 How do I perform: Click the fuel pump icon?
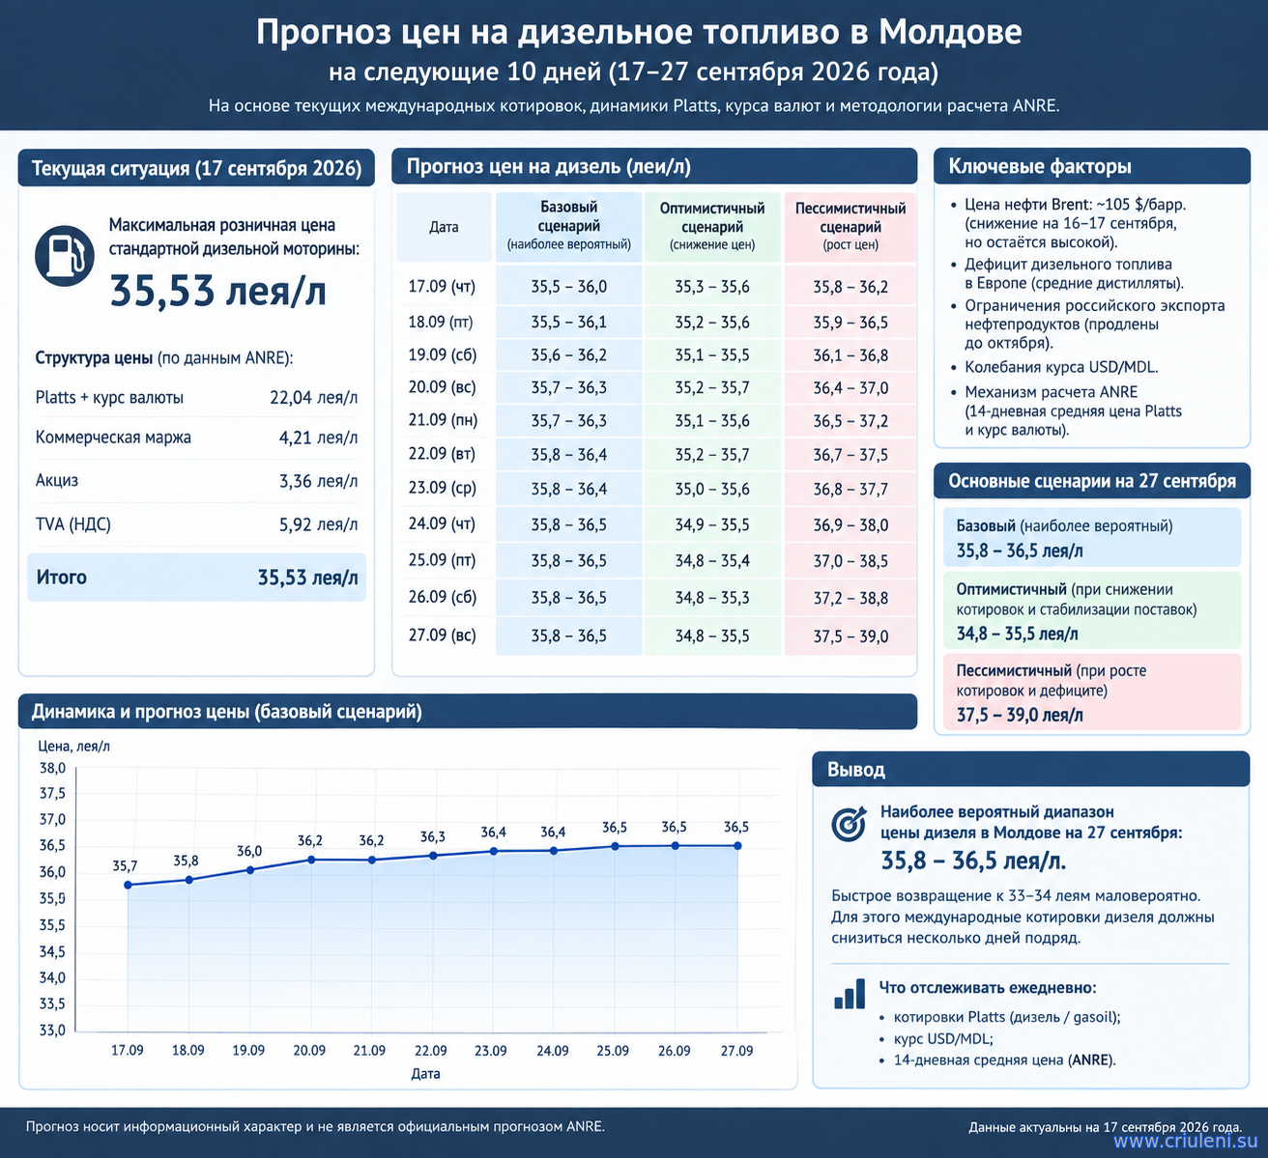point(65,256)
